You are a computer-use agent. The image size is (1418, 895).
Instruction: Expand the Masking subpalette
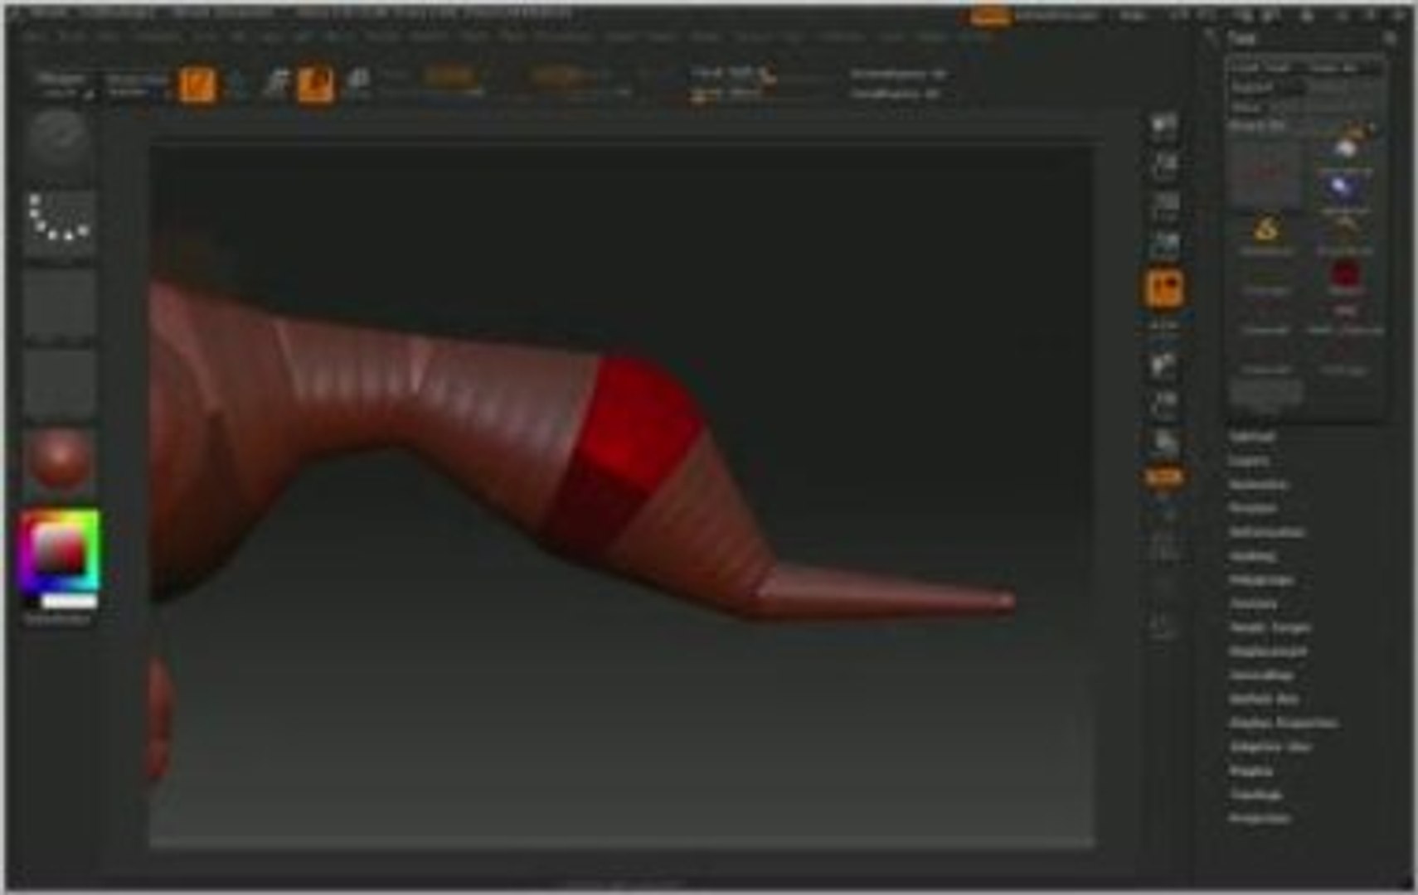(x=1253, y=556)
